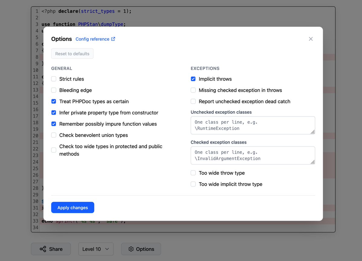Enable Missing checked exception in throws
Viewport: 362px width, 261px height.
pos(193,90)
